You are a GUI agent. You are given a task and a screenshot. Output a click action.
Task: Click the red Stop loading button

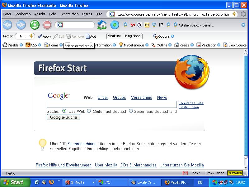47,25
